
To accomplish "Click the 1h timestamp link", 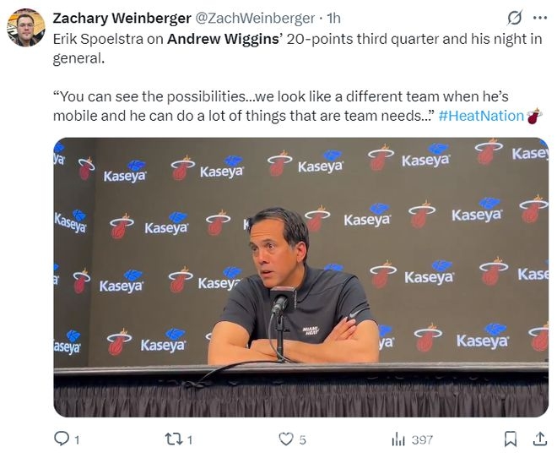I will coord(333,18).
